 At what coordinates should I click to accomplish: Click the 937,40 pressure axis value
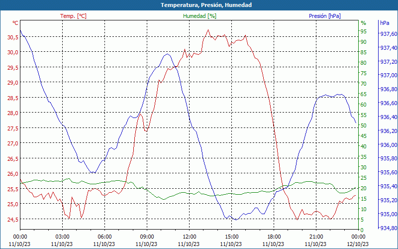389,48
